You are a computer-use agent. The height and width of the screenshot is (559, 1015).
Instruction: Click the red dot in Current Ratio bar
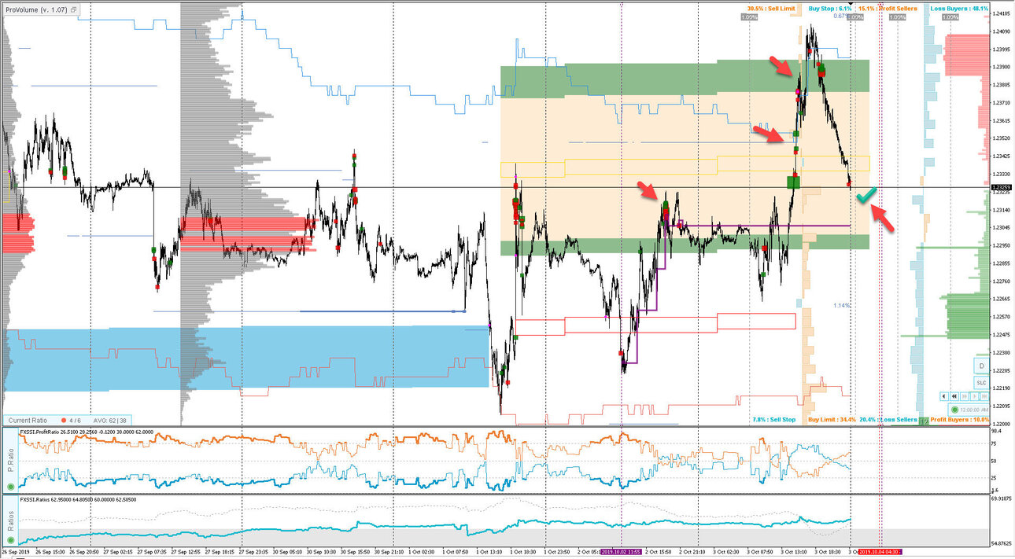62,421
